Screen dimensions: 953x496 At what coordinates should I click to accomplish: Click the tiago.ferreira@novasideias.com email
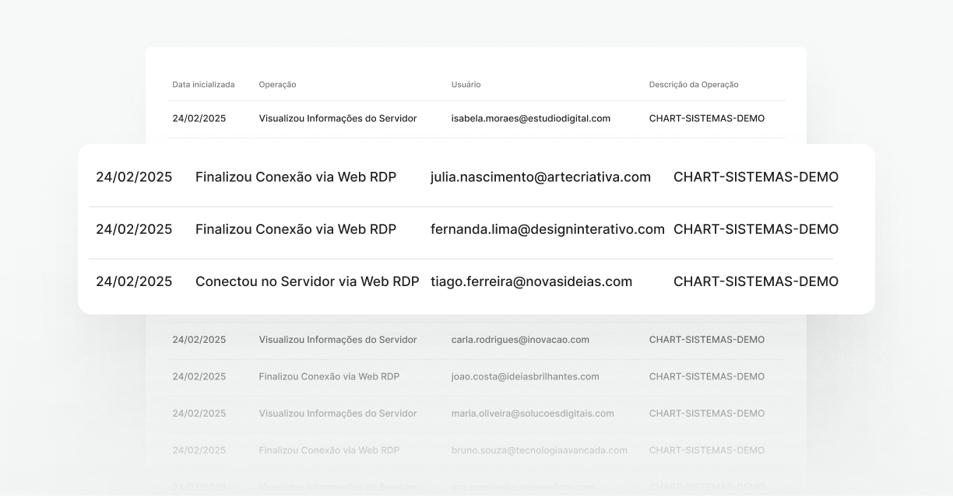[531, 281]
